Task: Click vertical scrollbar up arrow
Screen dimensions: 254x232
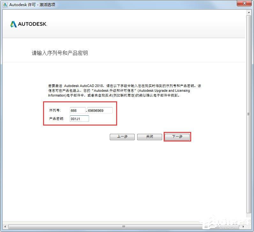Action: [249, 12]
